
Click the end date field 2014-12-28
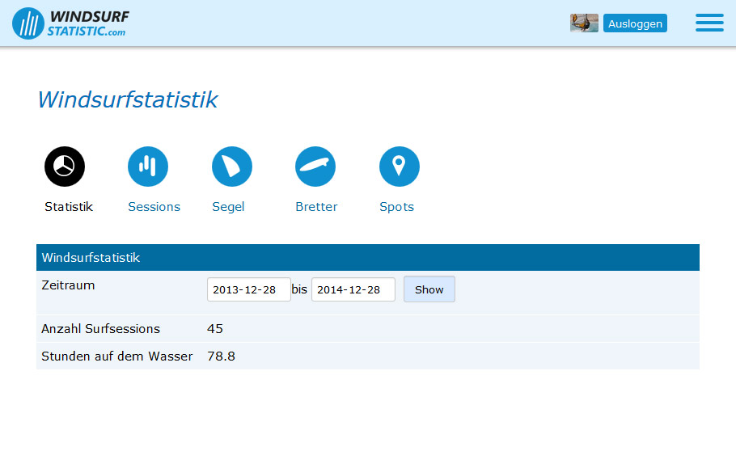353,289
